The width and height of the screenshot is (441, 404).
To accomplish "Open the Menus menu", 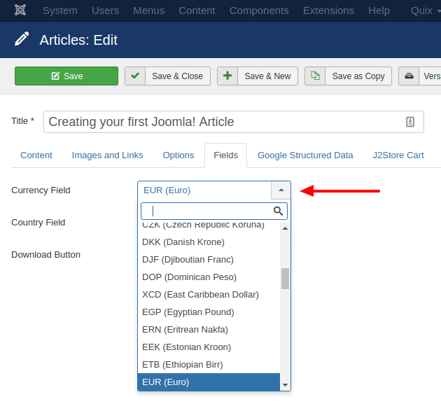I will (x=149, y=11).
